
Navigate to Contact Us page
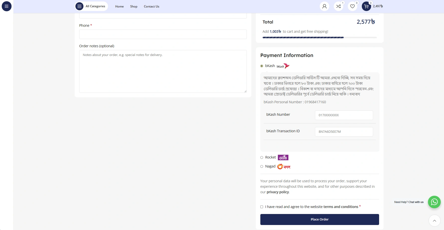151,6
